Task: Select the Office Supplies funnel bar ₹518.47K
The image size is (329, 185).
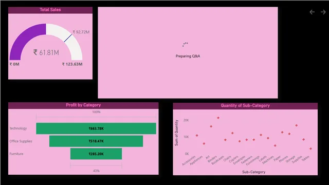Action: click(96, 141)
